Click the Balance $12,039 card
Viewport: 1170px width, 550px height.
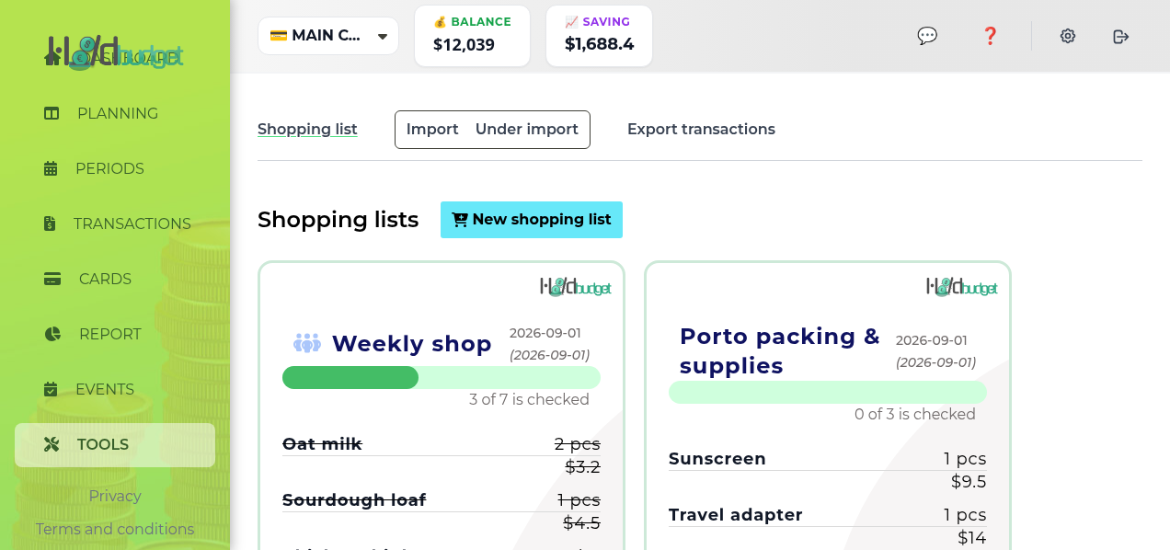pos(472,36)
